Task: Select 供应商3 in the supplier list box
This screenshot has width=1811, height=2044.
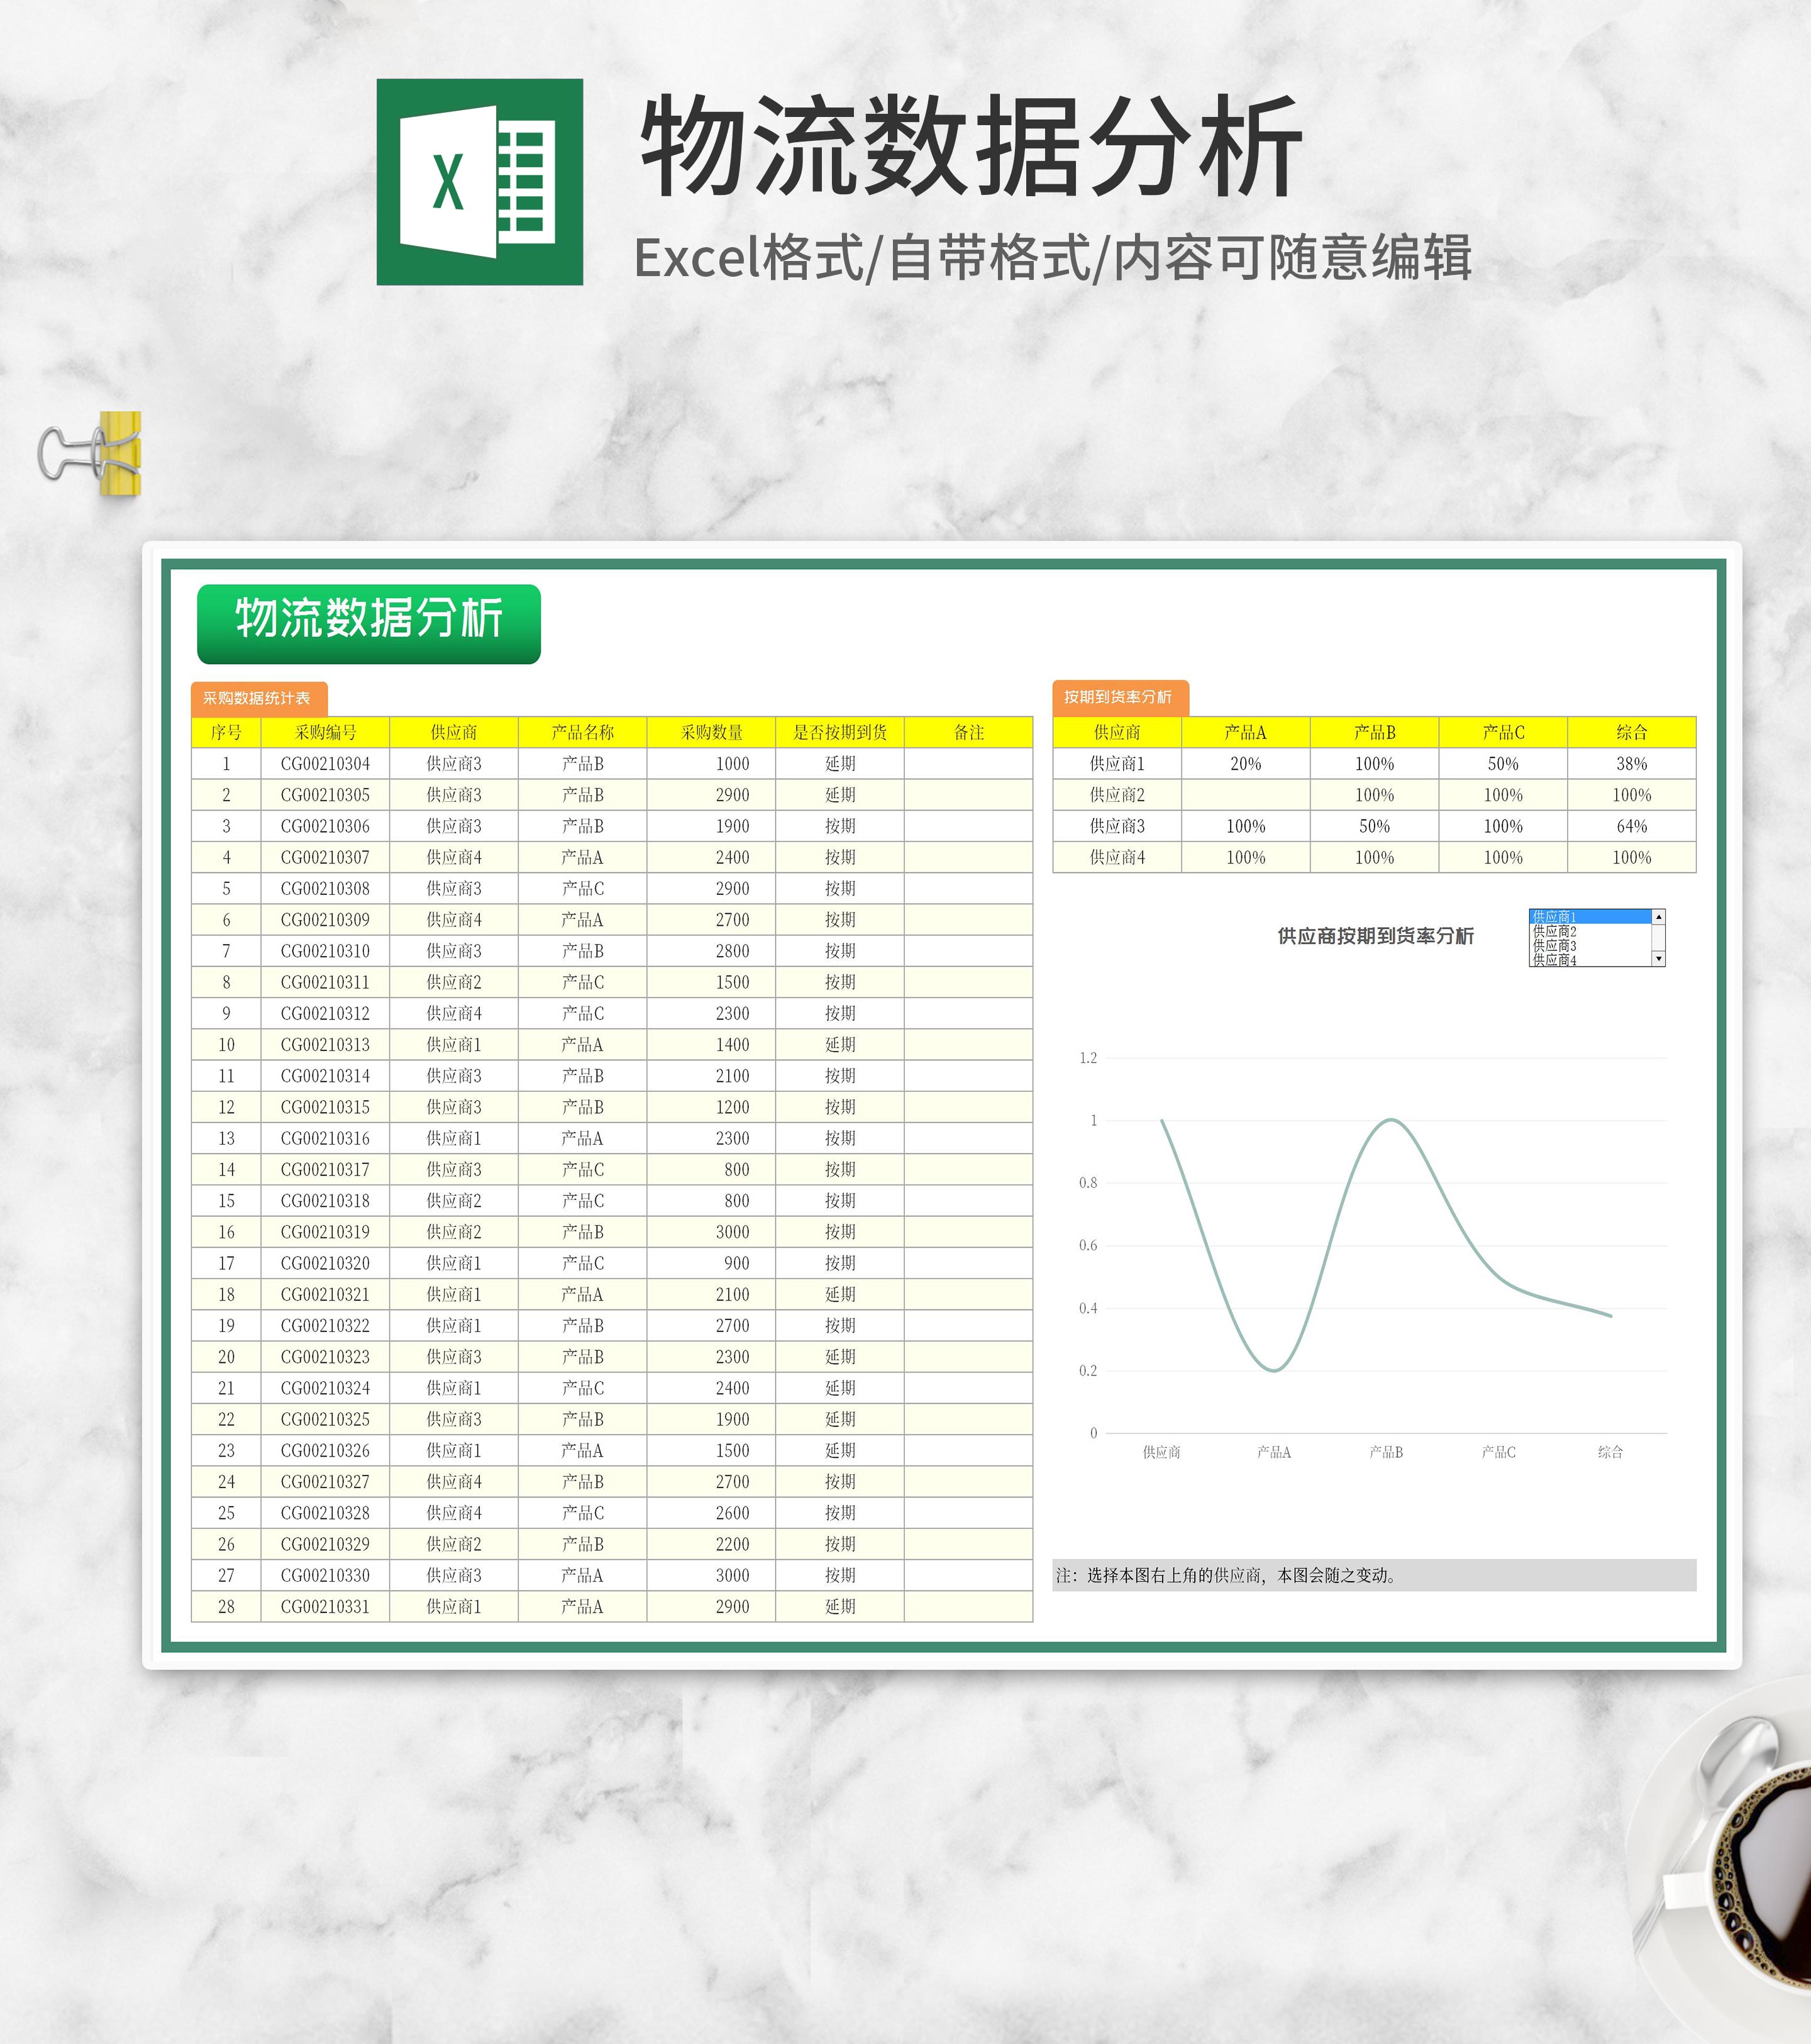Action: pyautogui.click(x=1555, y=946)
